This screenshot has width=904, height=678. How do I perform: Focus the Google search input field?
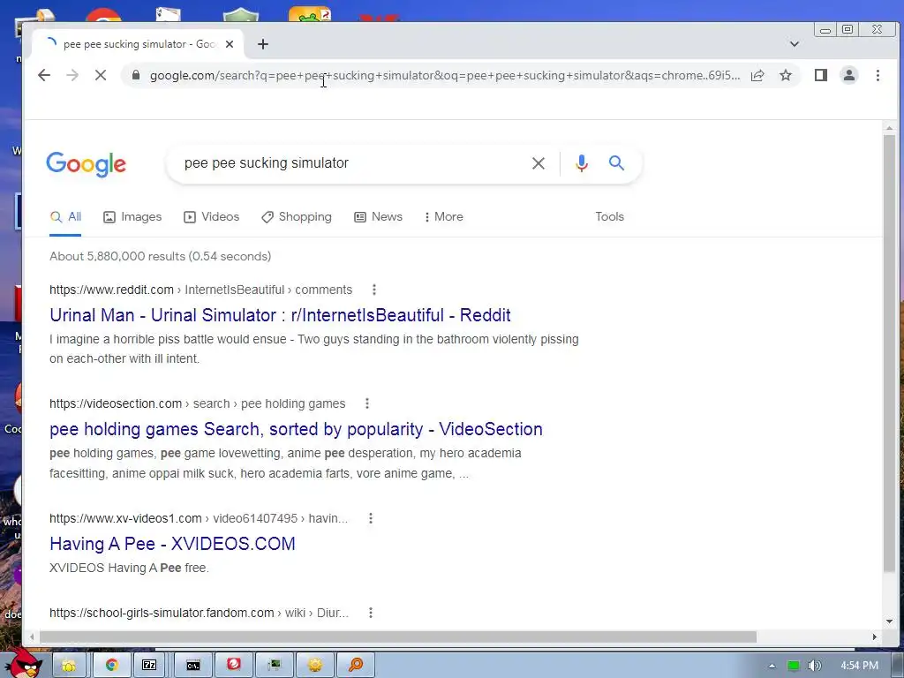coord(351,163)
